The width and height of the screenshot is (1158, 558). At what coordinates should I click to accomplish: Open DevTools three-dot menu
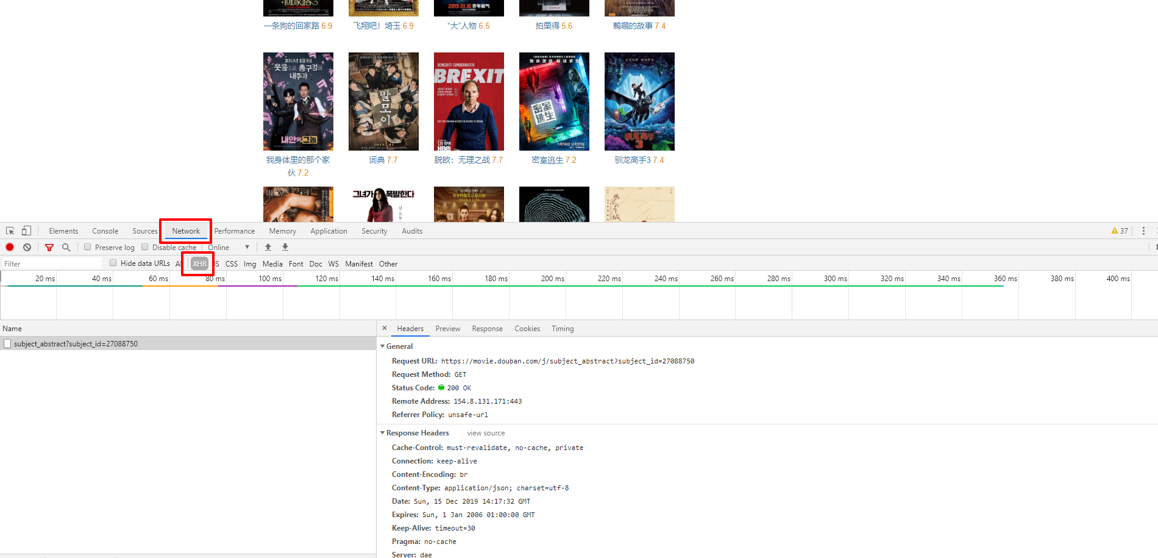(x=1143, y=231)
